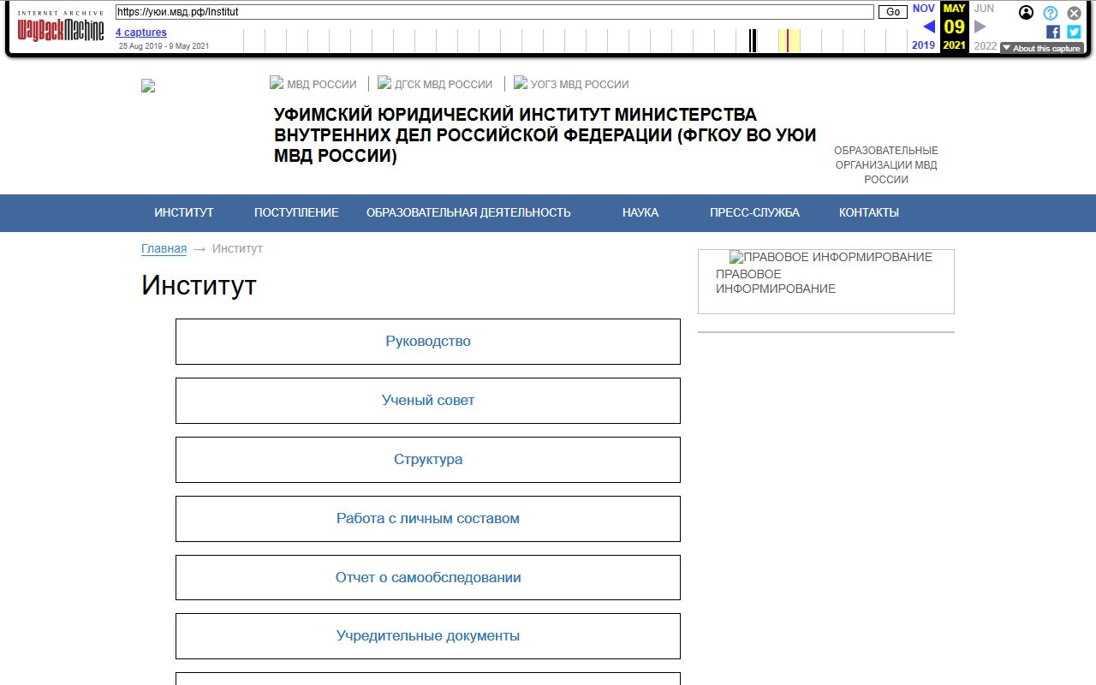Open the Контакты menu
The width and height of the screenshot is (1096, 685).
click(869, 213)
